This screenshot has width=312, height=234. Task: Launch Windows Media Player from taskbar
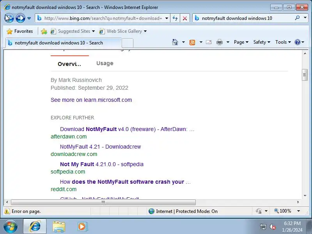tap(82, 227)
